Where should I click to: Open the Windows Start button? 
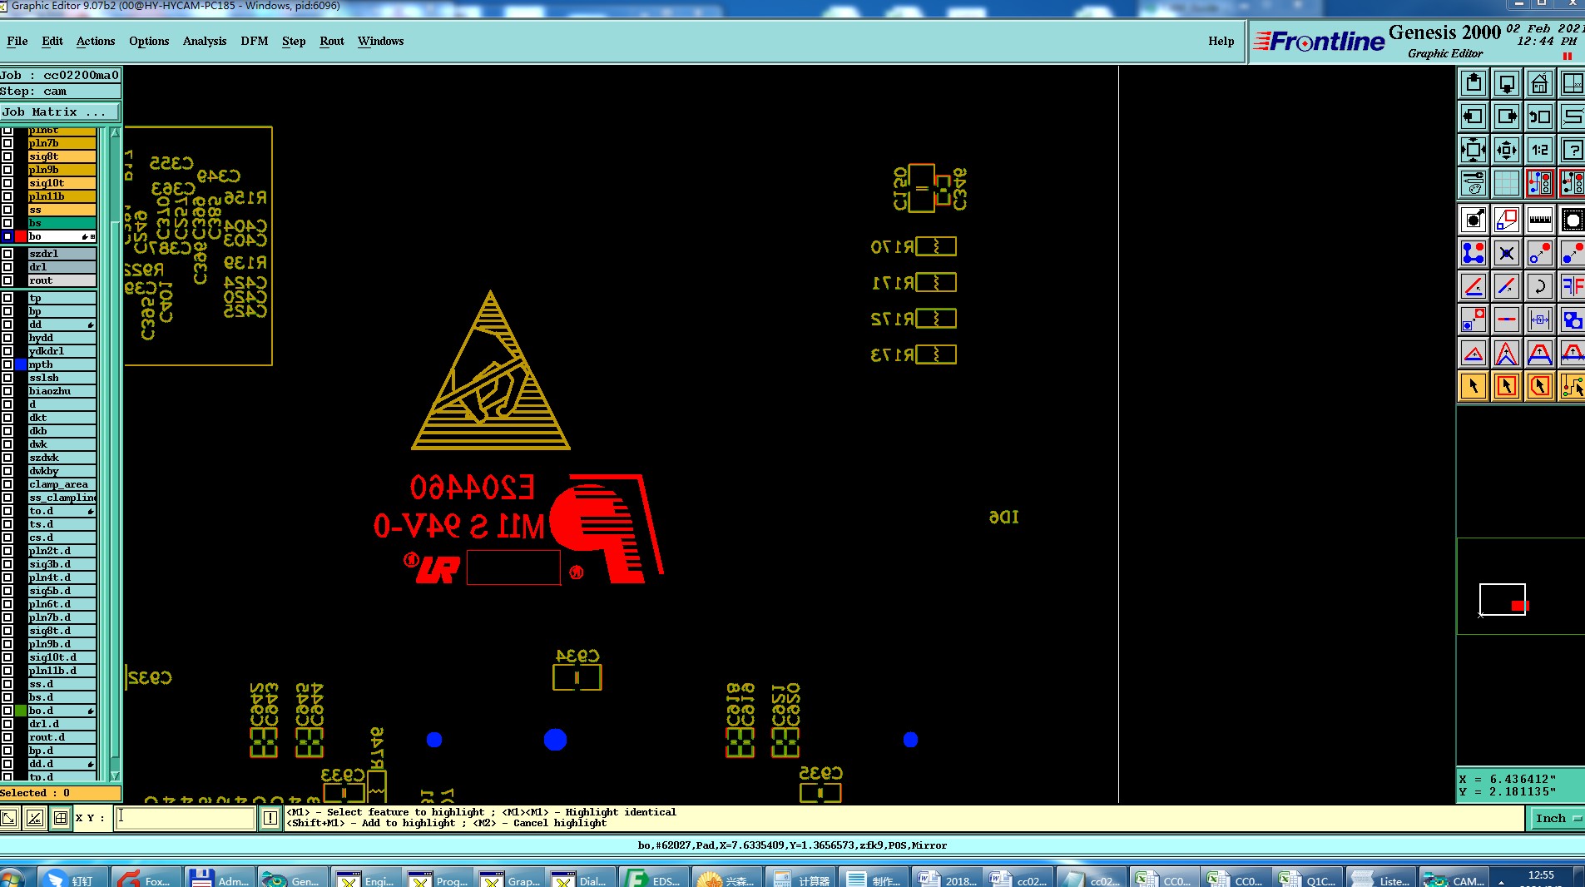[12, 879]
